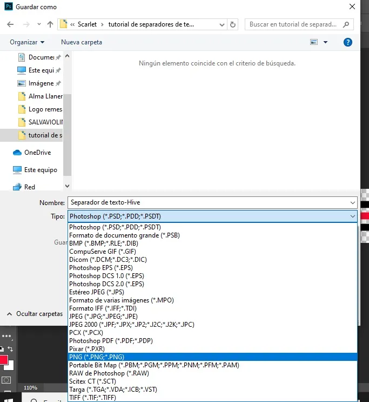Click Ocultar carpetas to collapse folders
This screenshot has width=369, height=402.
click(35, 314)
